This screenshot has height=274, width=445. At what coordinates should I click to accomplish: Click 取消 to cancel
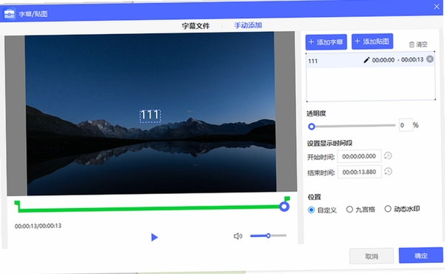pos(372,256)
